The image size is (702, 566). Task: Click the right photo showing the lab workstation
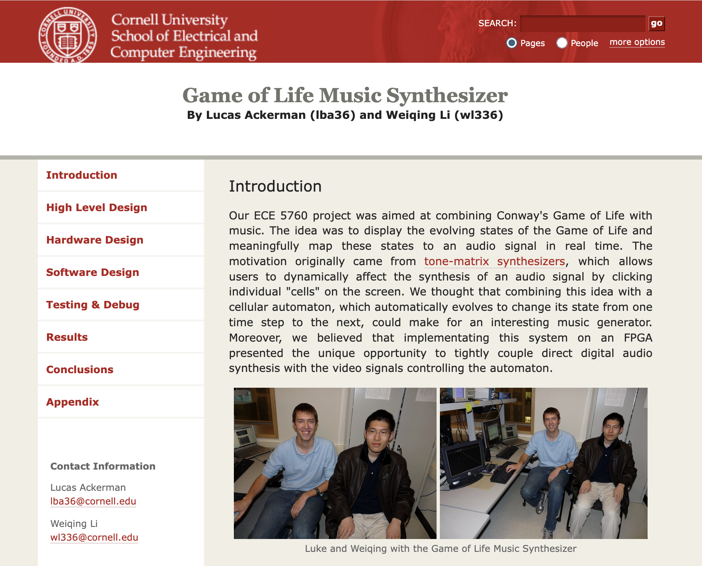(543, 463)
